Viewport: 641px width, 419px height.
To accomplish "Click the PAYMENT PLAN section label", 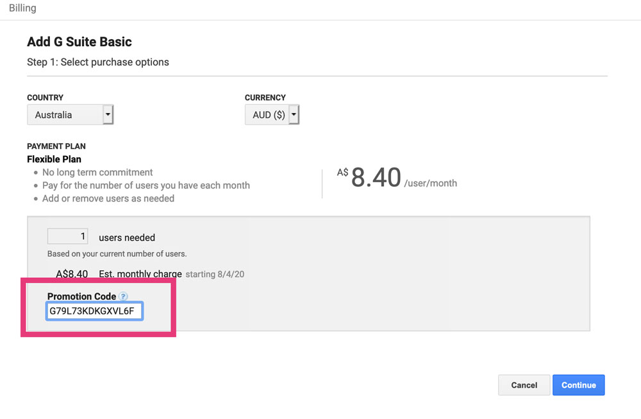I will click(x=56, y=146).
